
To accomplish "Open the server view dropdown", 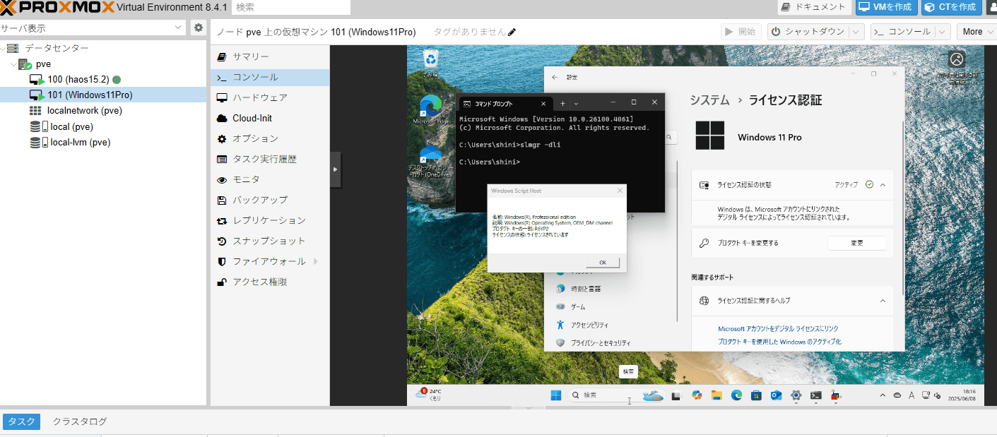I will pyautogui.click(x=178, y=28).
